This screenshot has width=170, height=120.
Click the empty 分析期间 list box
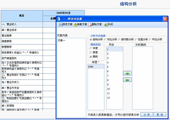coord(142,78)
